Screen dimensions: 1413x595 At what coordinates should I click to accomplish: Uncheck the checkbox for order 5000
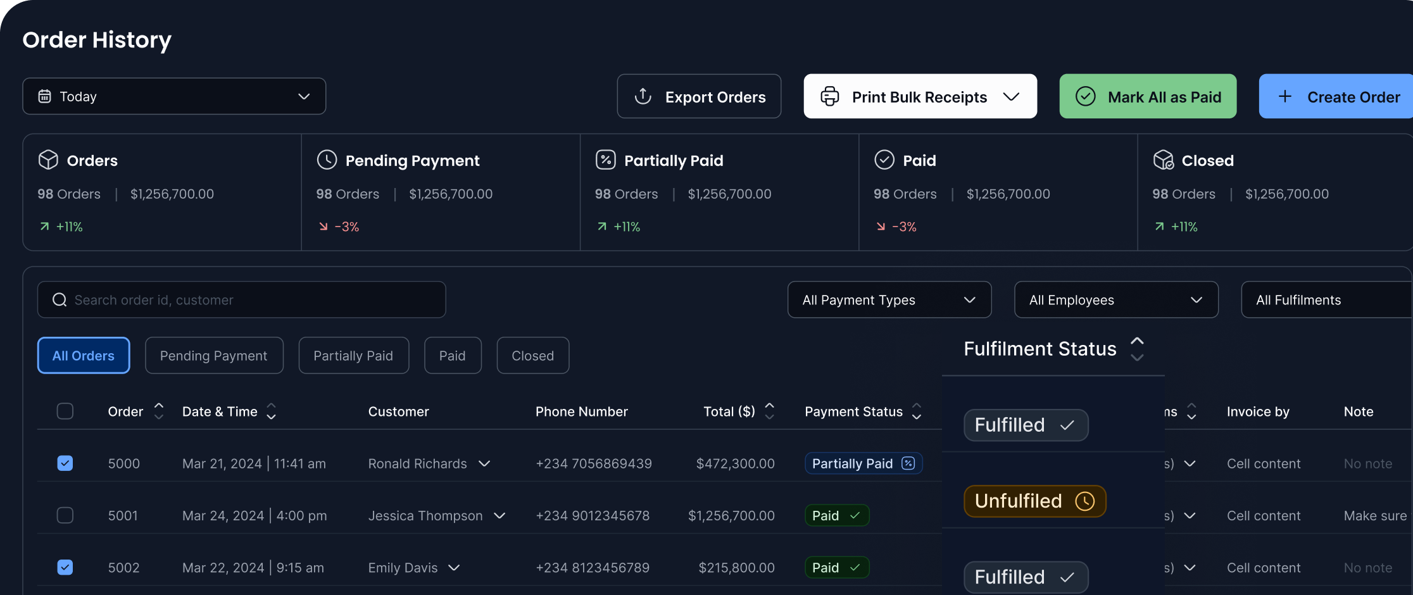coord(65,463)
